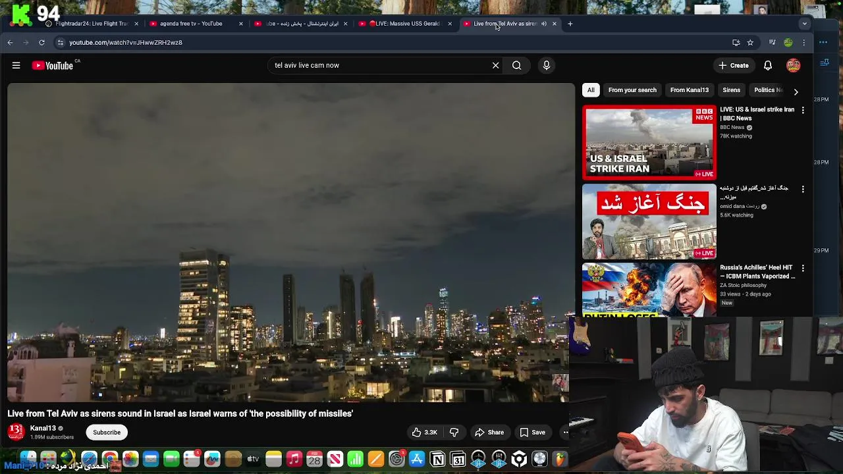Click the Create button

pos(733,65)
